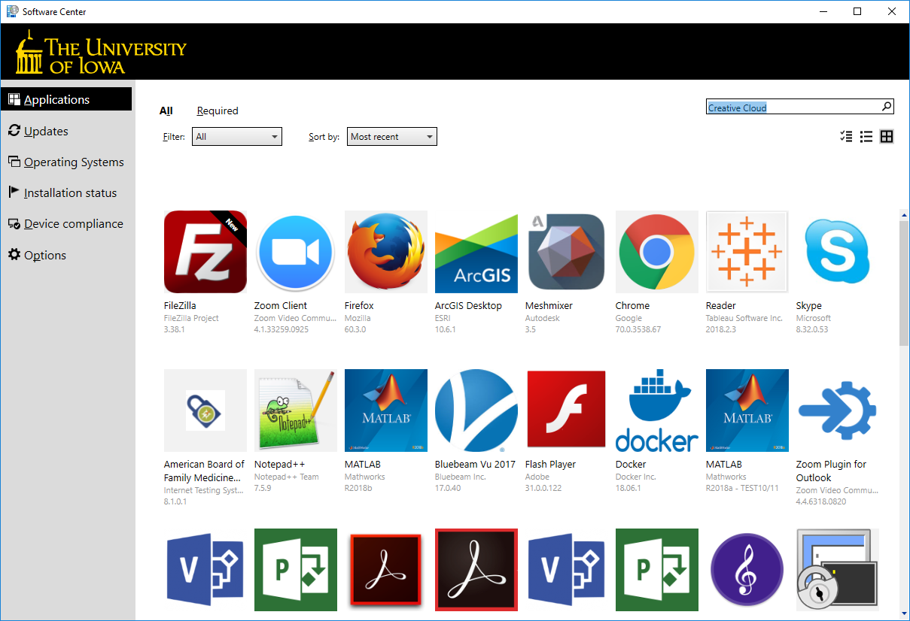Expand the Sort by Most recent dropdown

pyautogui.click(x=391, y=136)
